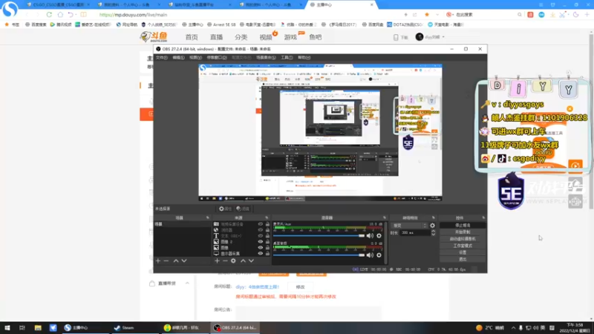Click 开始录制 start recording button

pos(463,232)
